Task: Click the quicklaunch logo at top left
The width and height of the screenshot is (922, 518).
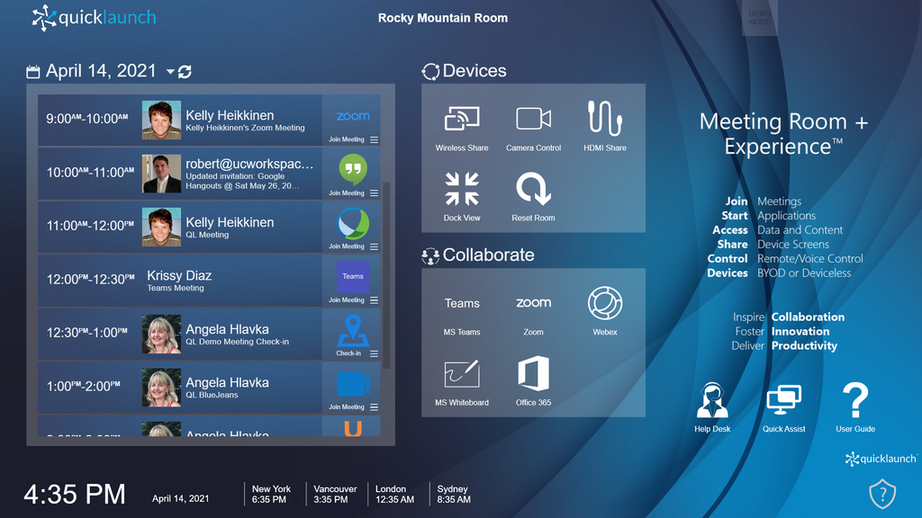Action: click(94, 18)
